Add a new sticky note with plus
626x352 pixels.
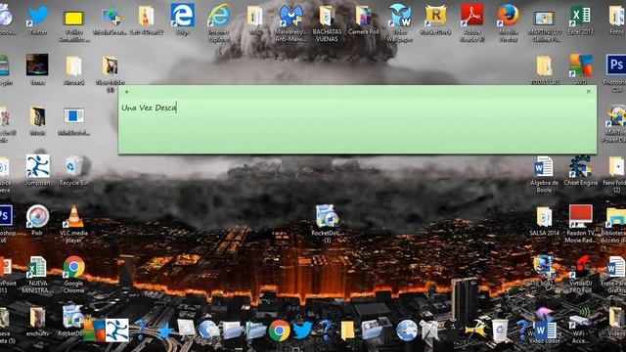tap(126, 92)
